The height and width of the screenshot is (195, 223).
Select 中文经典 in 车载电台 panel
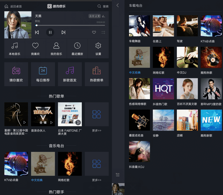139,57
